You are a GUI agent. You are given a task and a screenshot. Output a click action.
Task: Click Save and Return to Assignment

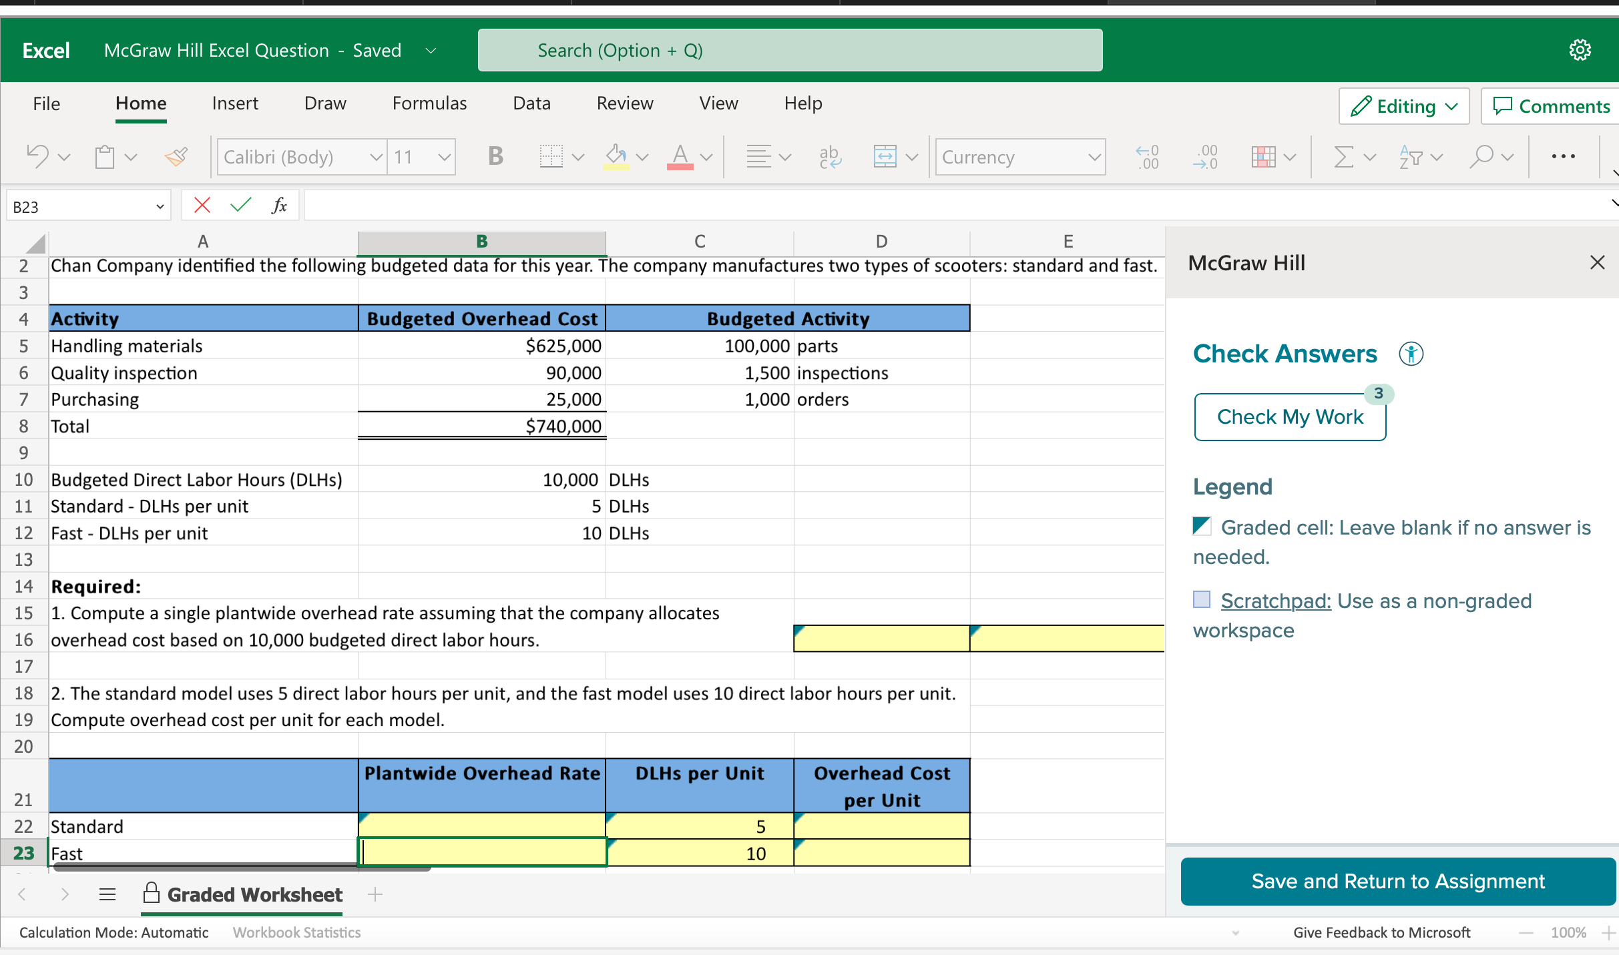point(1397,881)
